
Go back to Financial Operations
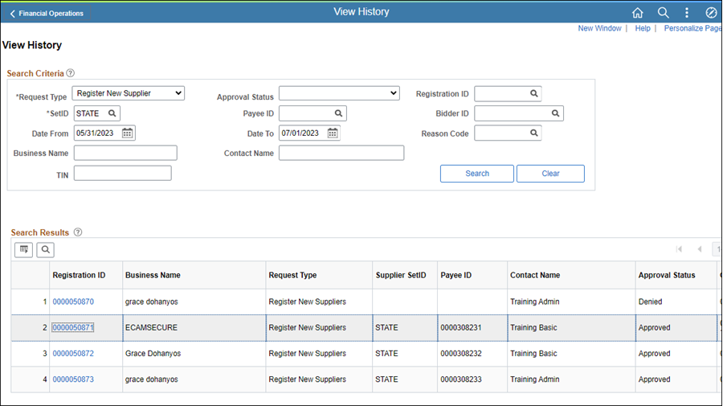pos(47,14)
